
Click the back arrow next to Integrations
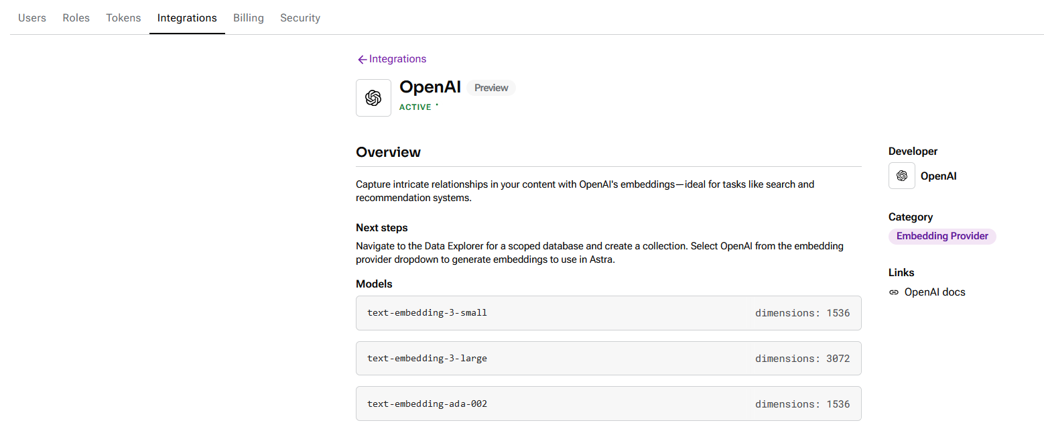tap(362, 60)
